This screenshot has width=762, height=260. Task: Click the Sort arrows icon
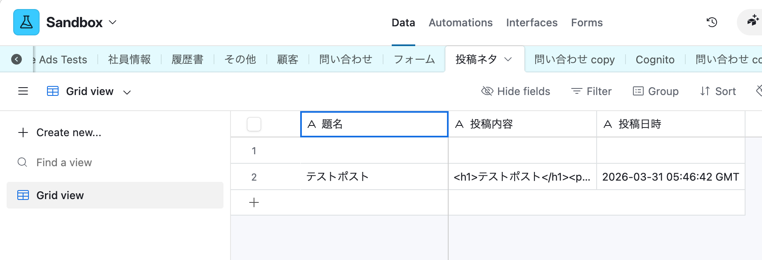pyautogui.click(x=705, y=91)
